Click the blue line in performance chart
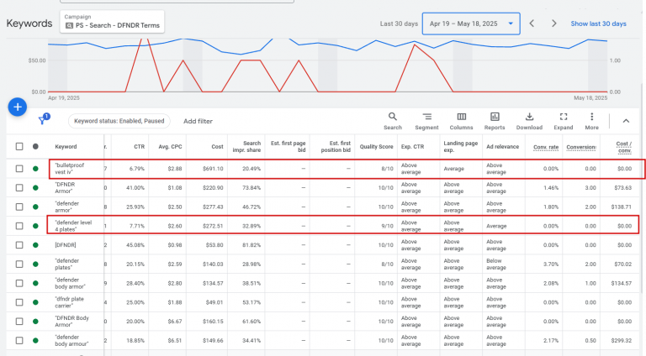The image size is (646, 356). click(x=327, y=44)
